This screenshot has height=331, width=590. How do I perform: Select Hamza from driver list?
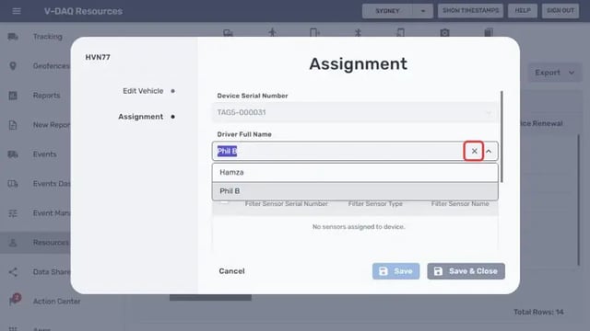point(355,172)
